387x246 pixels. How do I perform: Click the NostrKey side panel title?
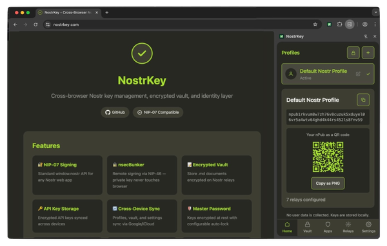(x=295, y=37)
